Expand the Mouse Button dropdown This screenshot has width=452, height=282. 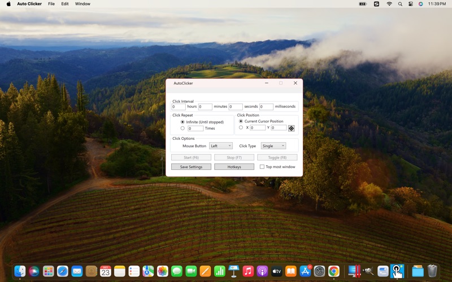(x=221, y=146)
